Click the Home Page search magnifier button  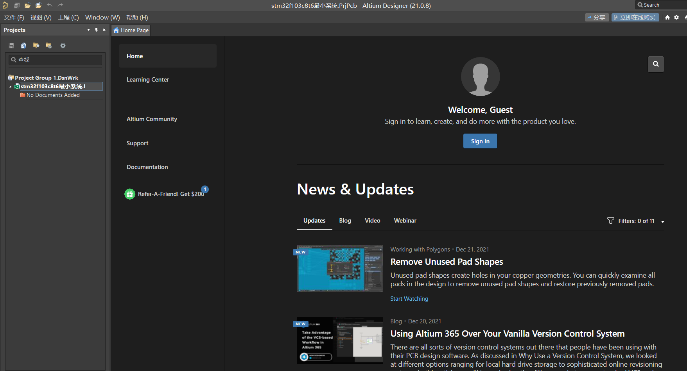[656, 64]
